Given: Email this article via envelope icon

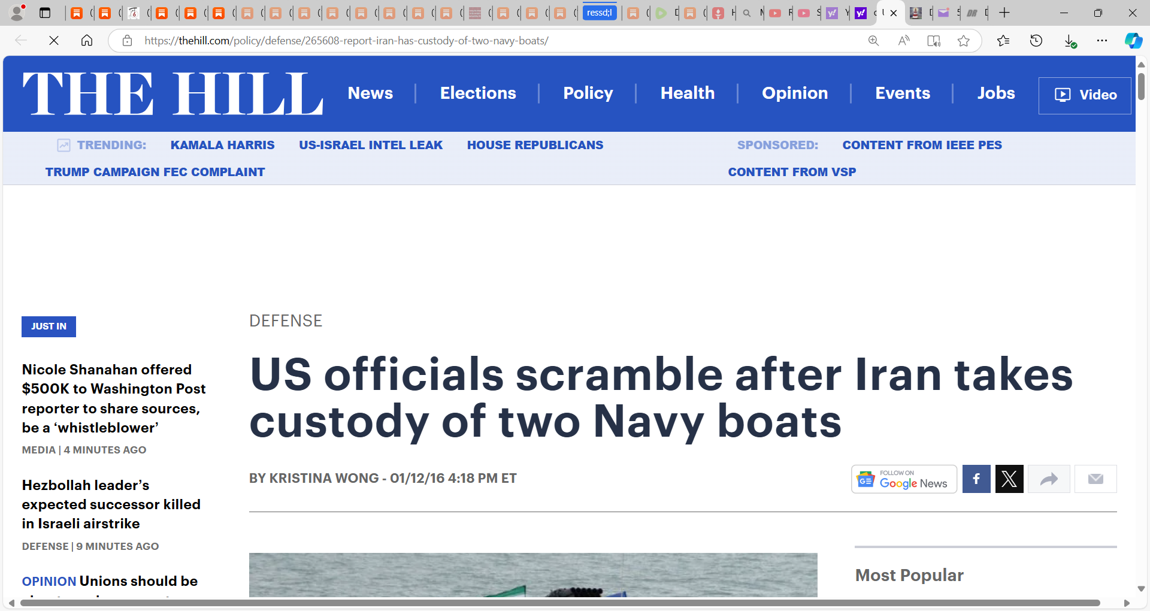Looking at the screenshot, I should pos(1095,479).
